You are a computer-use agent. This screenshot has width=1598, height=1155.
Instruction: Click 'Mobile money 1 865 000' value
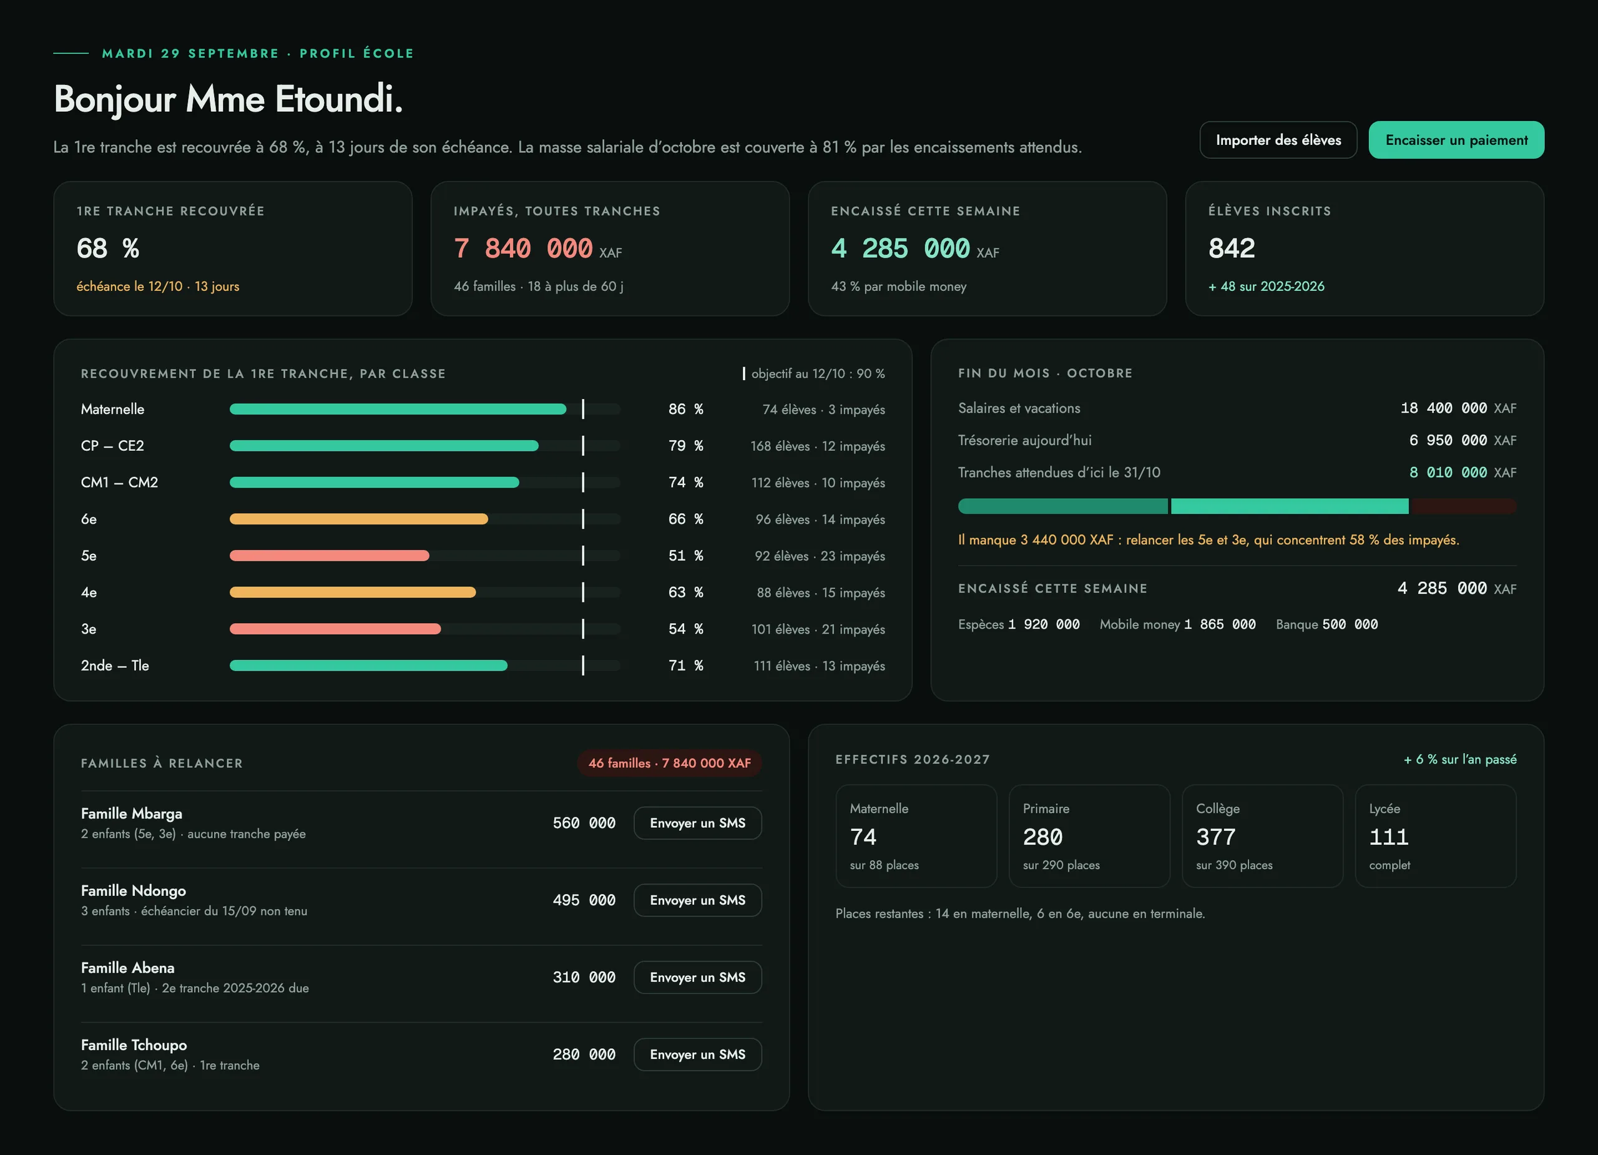1177,624
